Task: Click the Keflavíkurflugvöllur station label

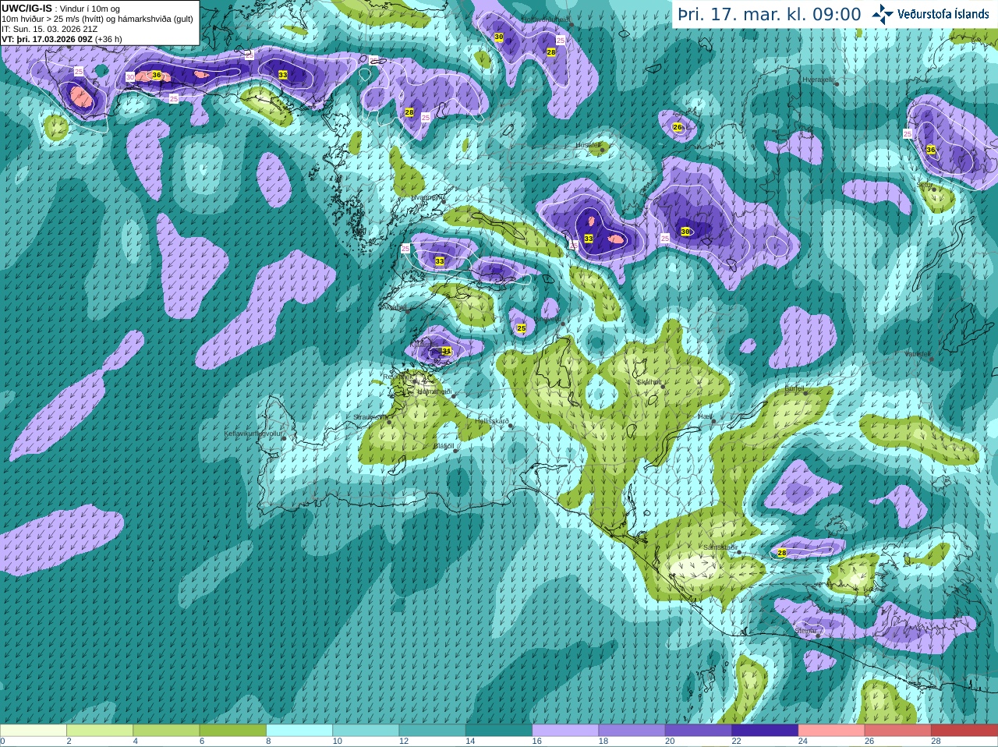Action: 253,433
